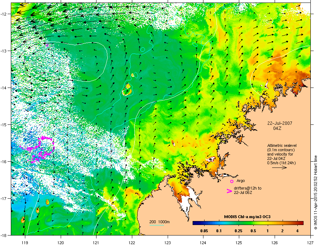Click the 'Altimetric sealevel' caption line
318x246 pixels.
point(282,145)
